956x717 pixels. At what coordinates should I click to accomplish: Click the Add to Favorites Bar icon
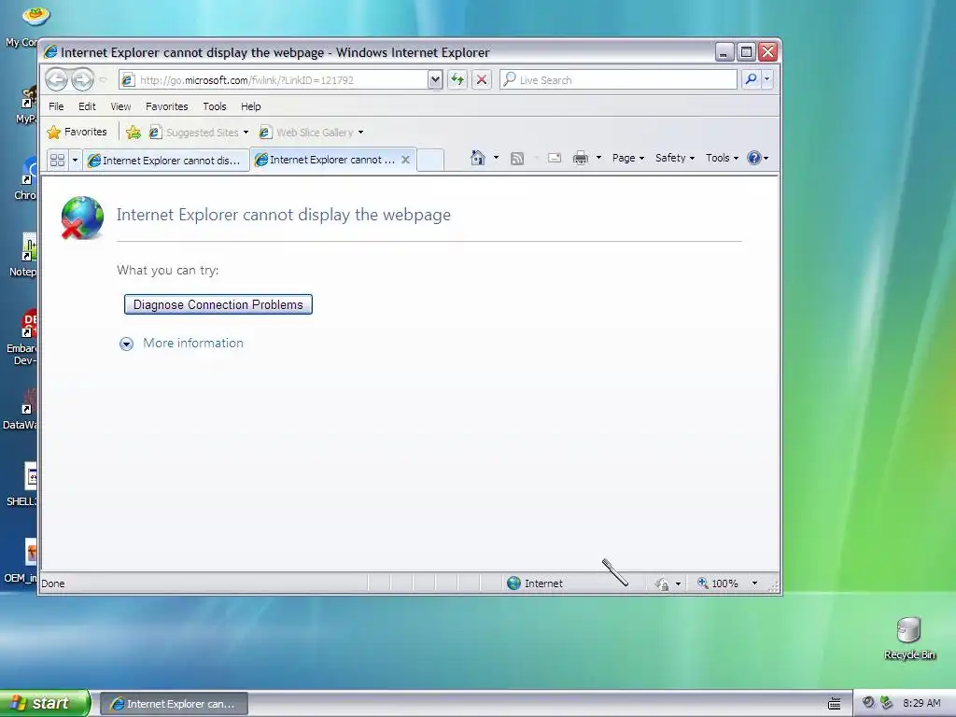point(134,132)
